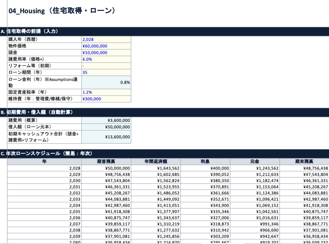Select the ローン期間 value cell 35
Screen dimensions: 329x244
(x=106, y=72)
